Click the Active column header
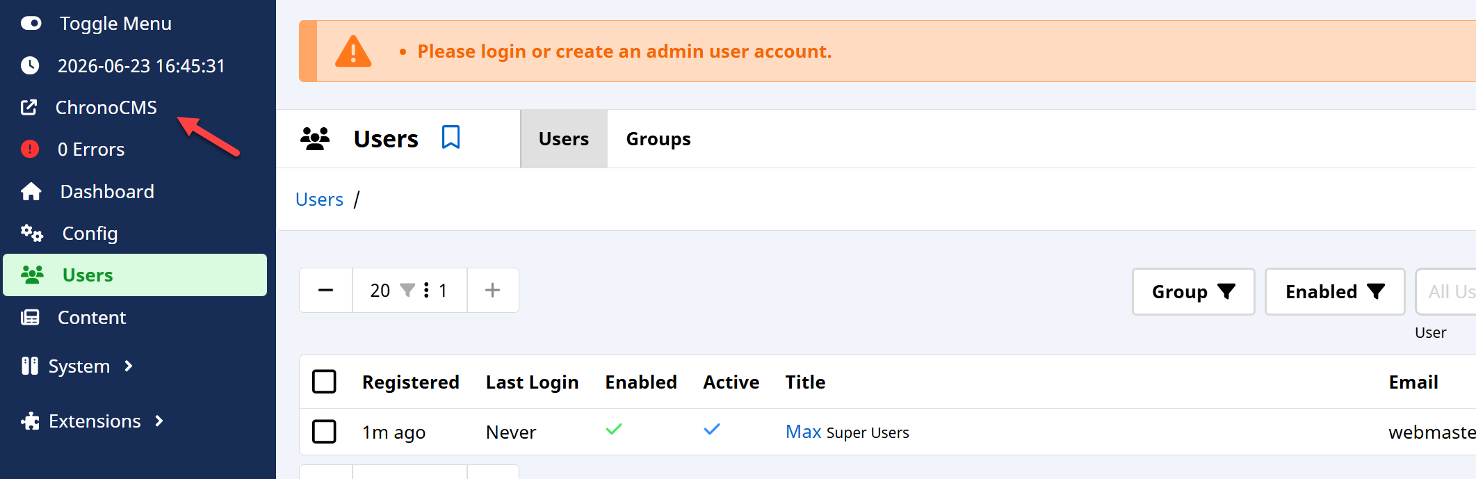Image resolution: width=1476 pixels, height=479 pixels. [x=731, y=382]
